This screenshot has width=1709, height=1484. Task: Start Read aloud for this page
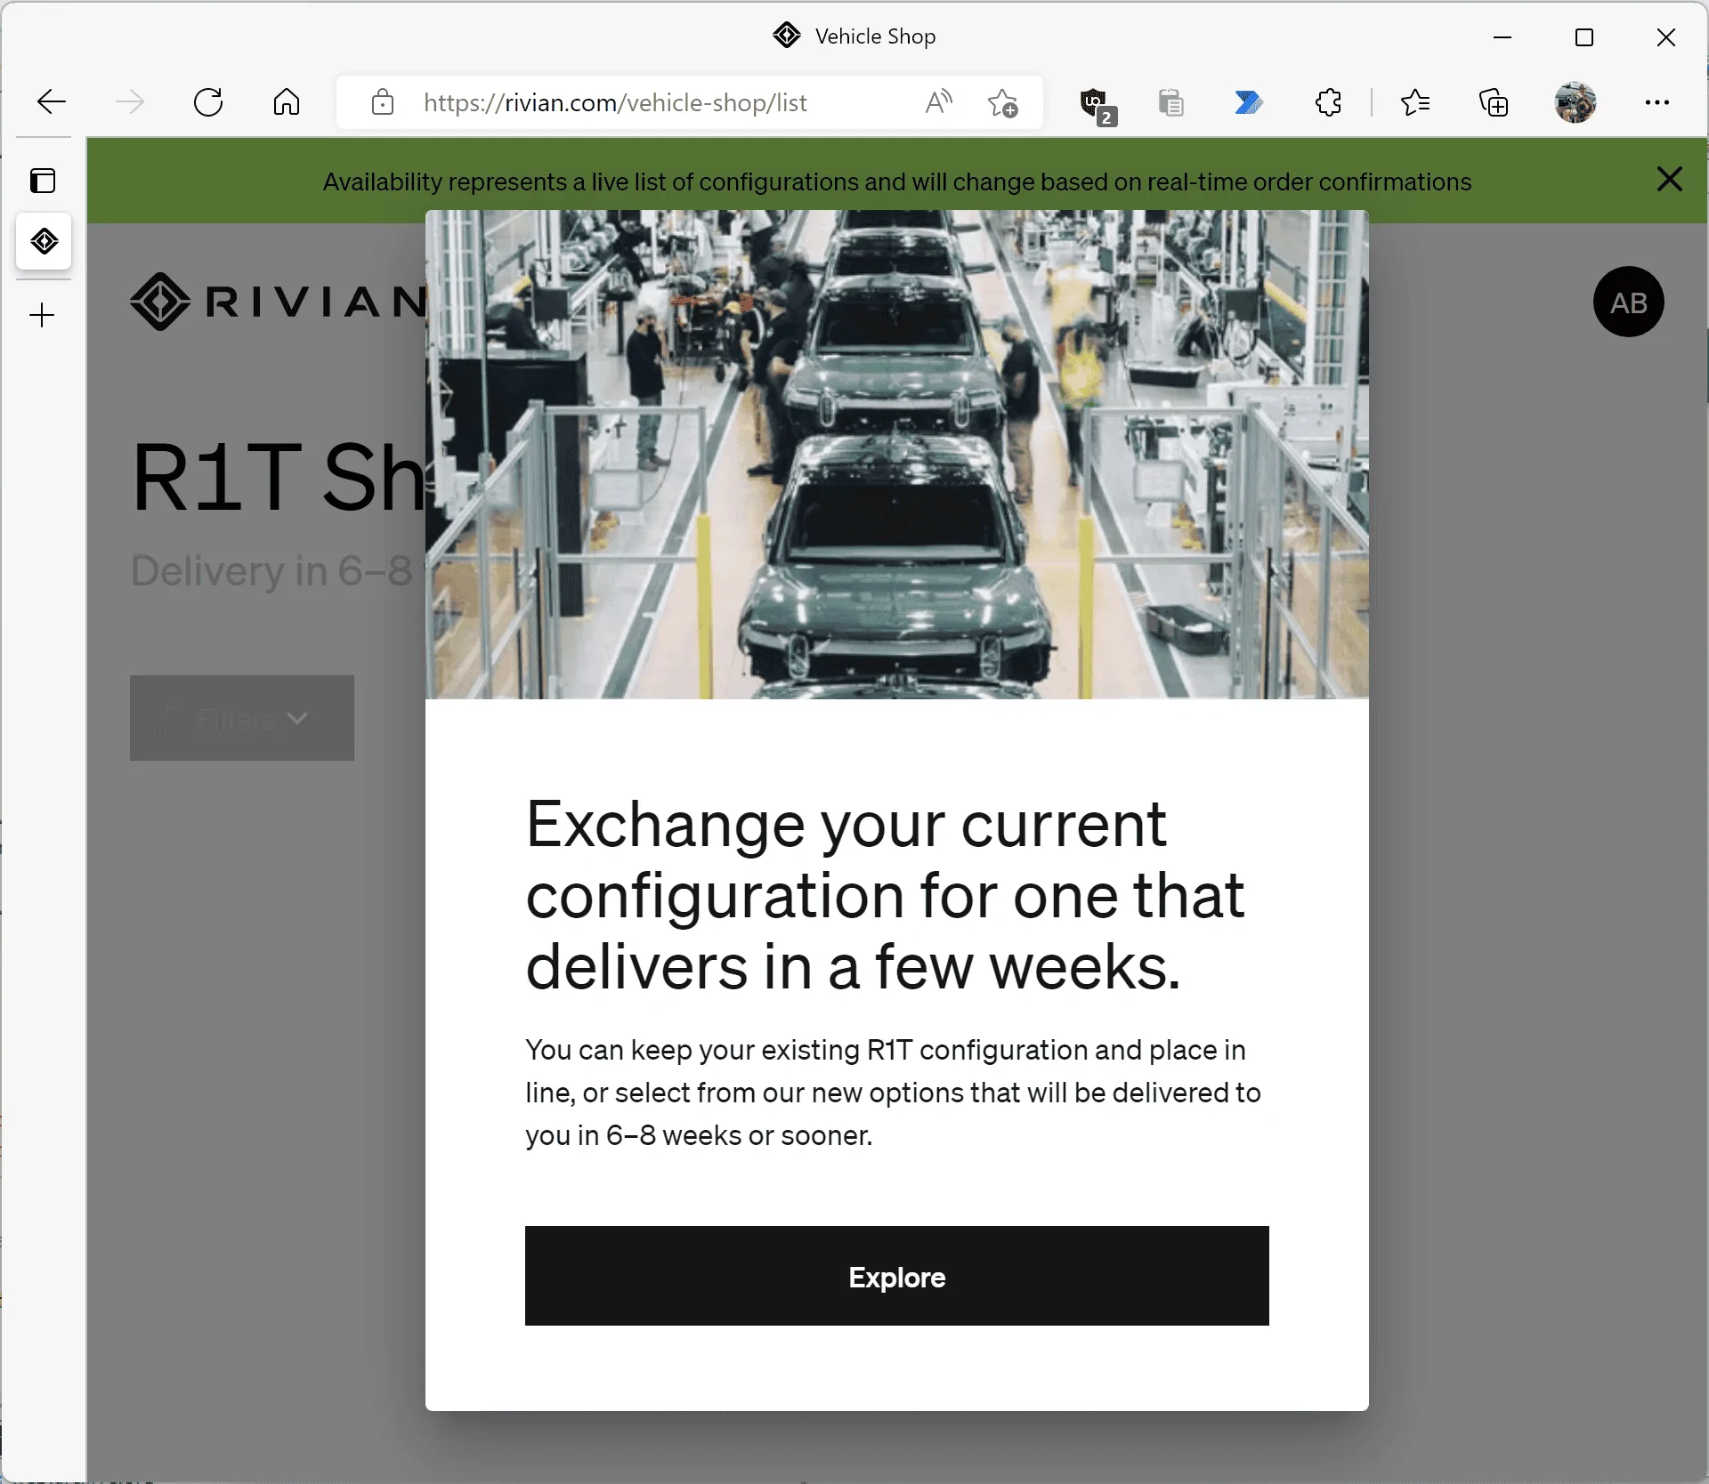939,102
